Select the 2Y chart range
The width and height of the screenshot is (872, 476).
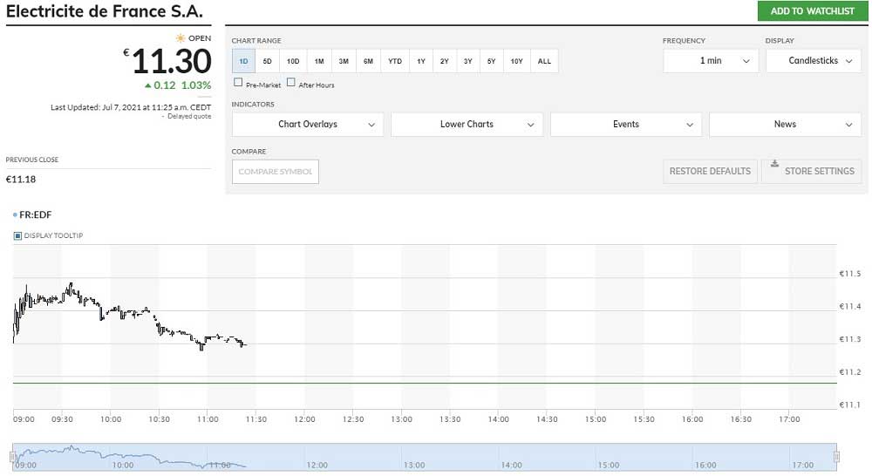(x=445, y=61)
